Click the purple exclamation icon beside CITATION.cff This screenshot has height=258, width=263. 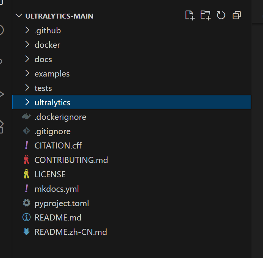click(27, 145)
